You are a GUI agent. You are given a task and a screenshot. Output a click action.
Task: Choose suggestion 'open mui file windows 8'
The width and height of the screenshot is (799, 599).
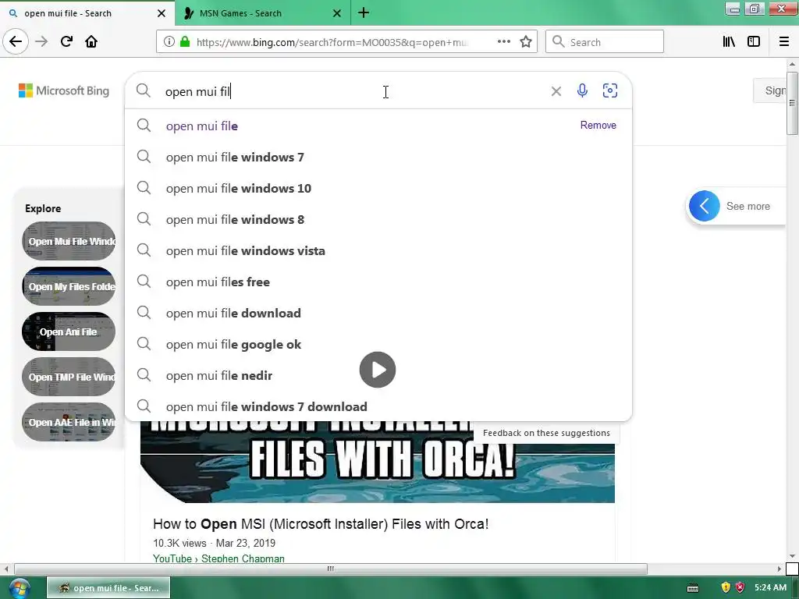tap(378, 219)
